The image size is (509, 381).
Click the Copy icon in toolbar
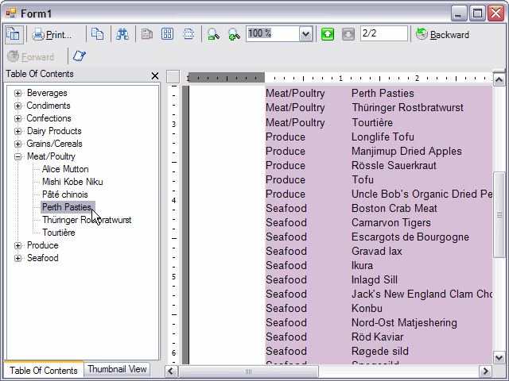point(97,34)
